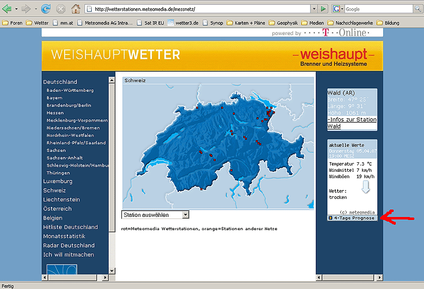Select Thüringen in the sidebar
This screenshot has width=424, height=289.
coord(58,173)
